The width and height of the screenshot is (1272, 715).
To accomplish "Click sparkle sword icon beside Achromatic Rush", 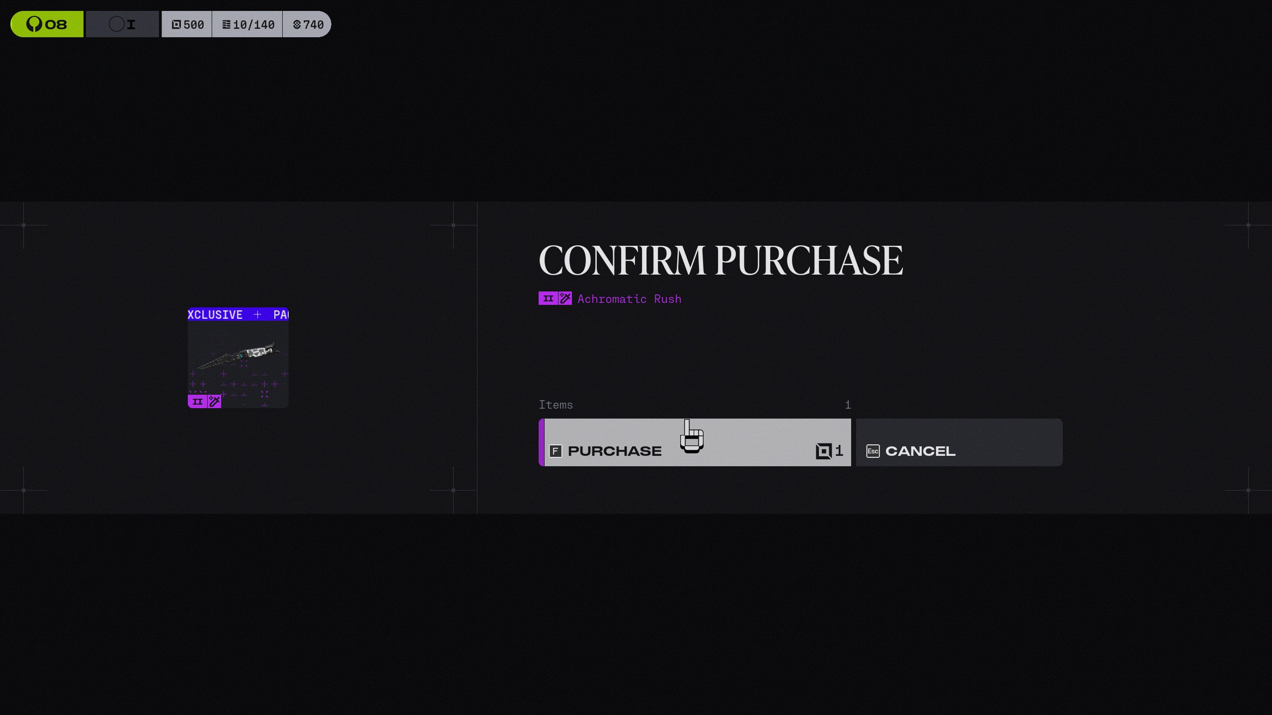I will [565, 298].
